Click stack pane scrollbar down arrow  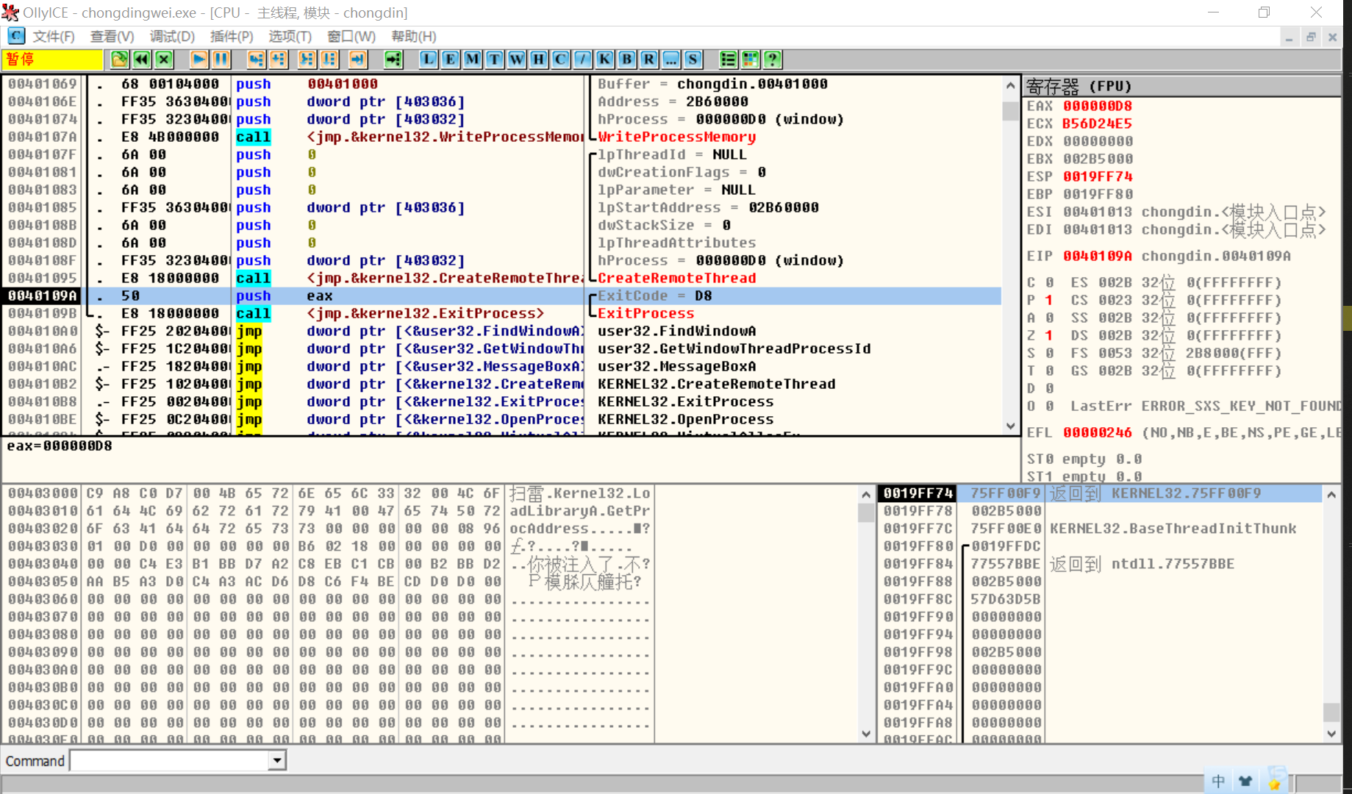[x=1331, y=733]
